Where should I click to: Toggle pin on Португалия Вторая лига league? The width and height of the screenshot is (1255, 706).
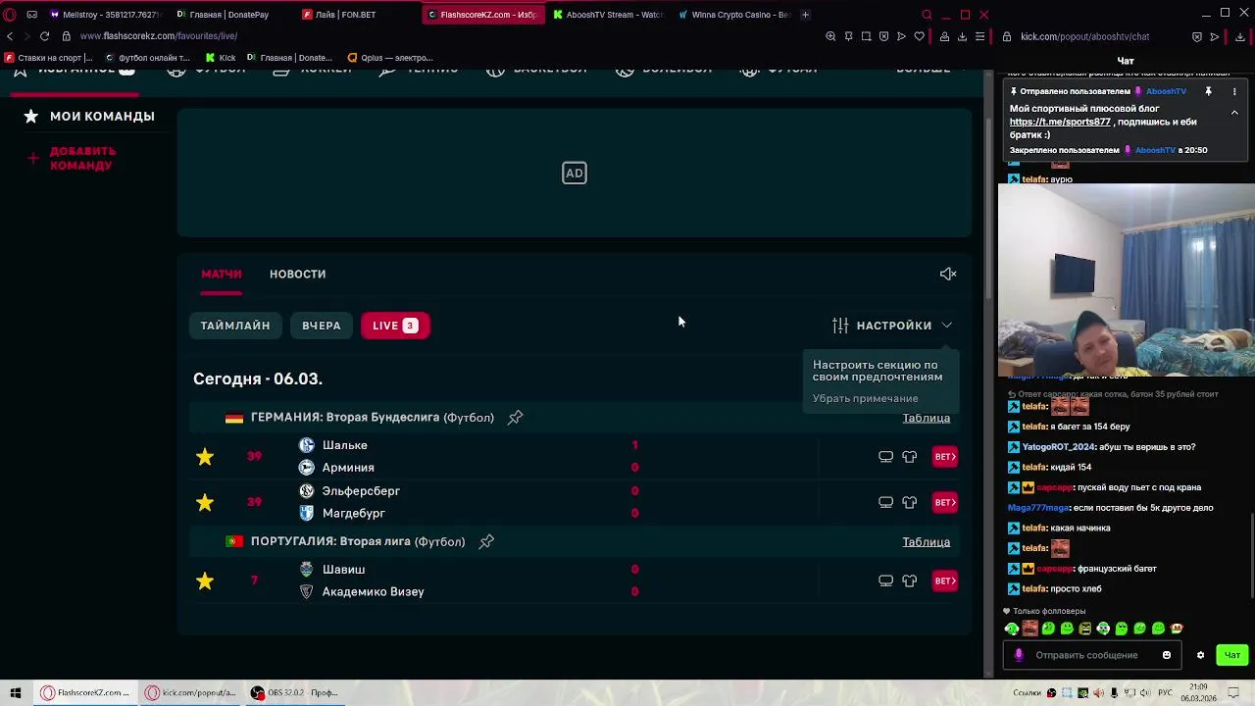tap(486, 541)
